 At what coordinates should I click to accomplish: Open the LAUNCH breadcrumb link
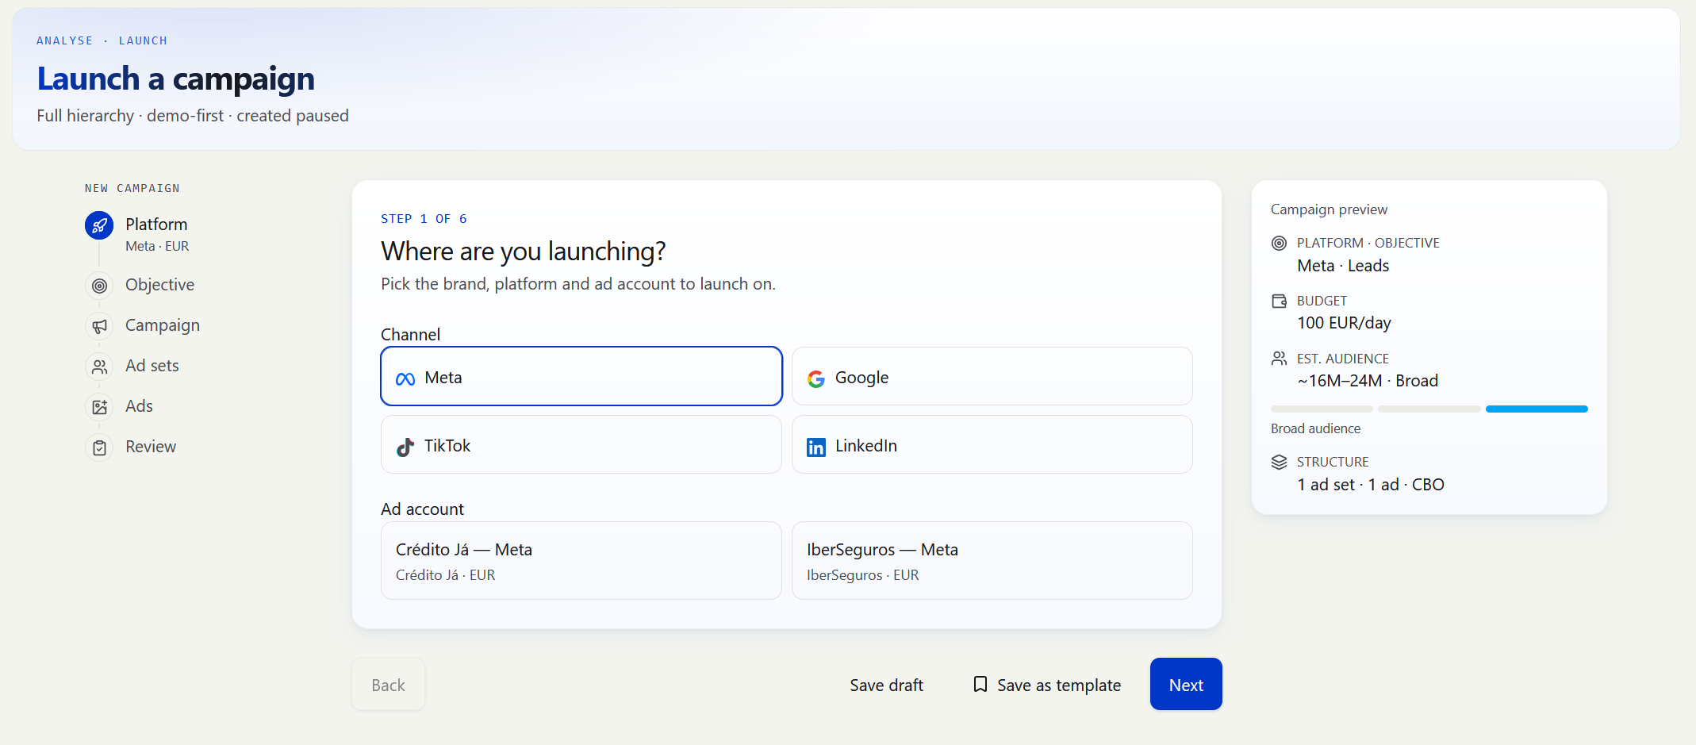[143, 40]
